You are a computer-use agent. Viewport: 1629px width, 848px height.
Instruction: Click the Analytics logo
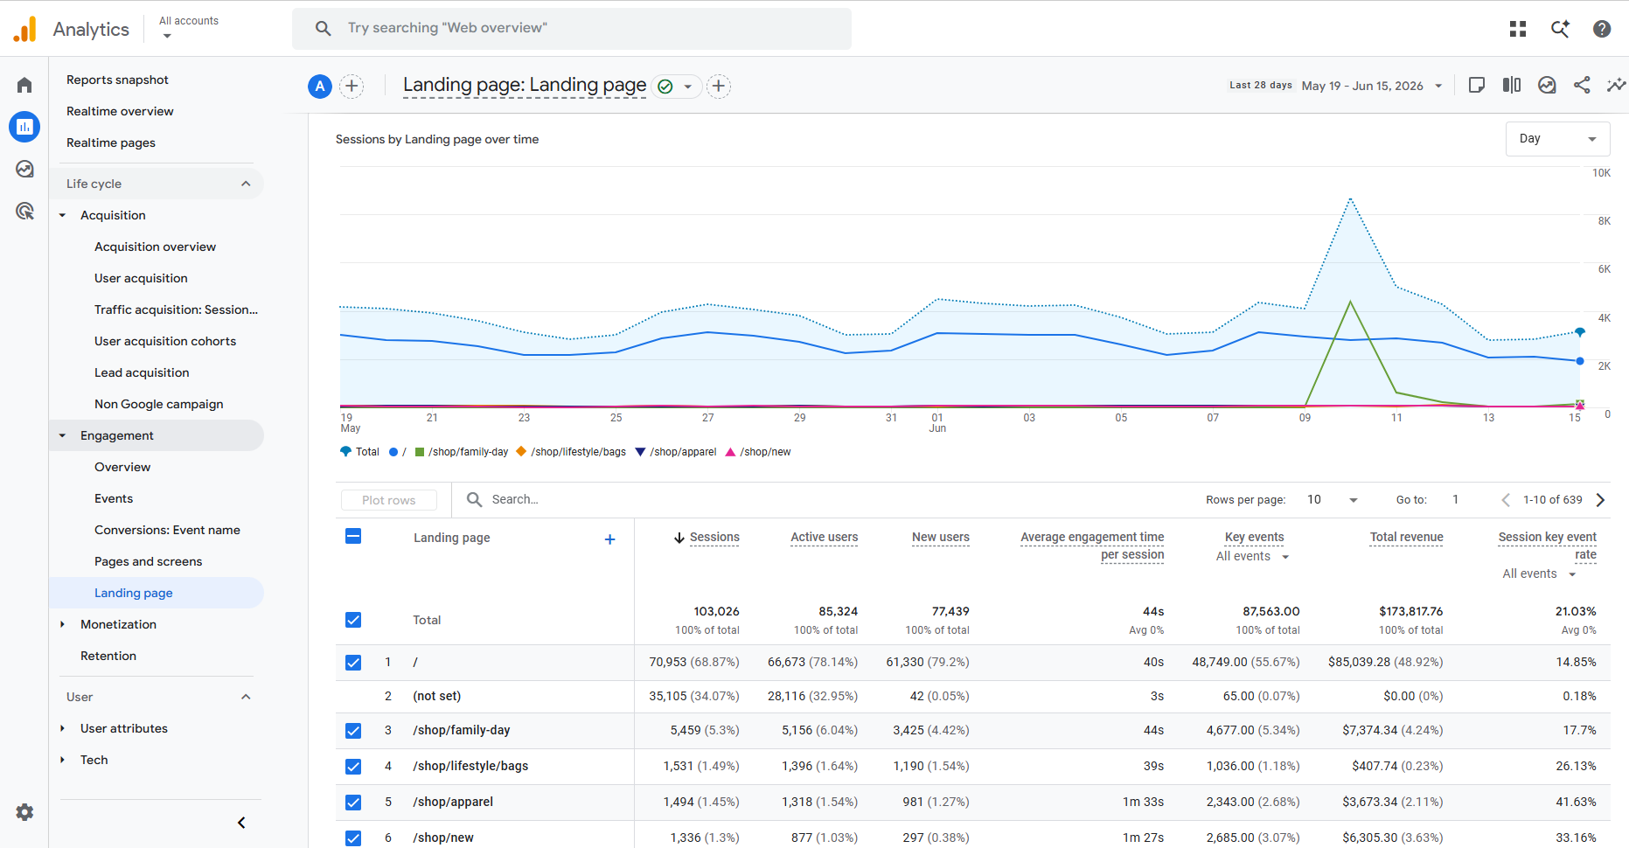click(24, 29)
